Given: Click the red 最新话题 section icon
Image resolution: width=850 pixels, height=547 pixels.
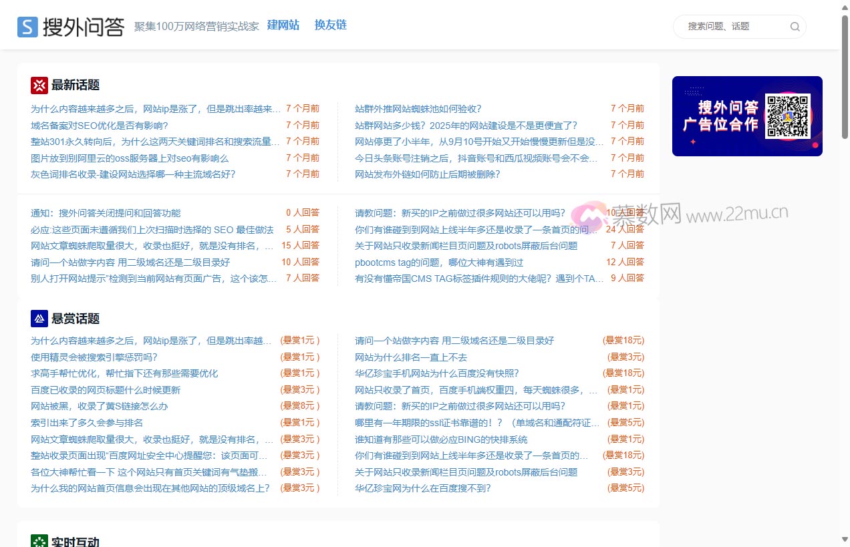Looking at the screenshot, I should point(39,85).
